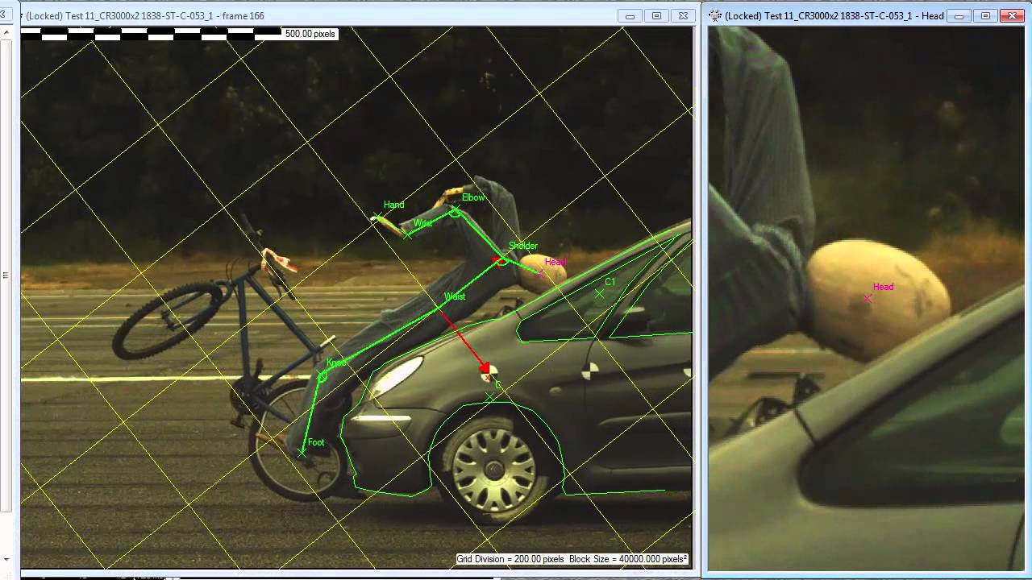Select the magenta Head marker in Head window
The image size is (1032, 580).
tap(868, 298)
